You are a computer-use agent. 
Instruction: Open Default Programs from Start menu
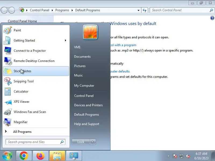(86, 115)
